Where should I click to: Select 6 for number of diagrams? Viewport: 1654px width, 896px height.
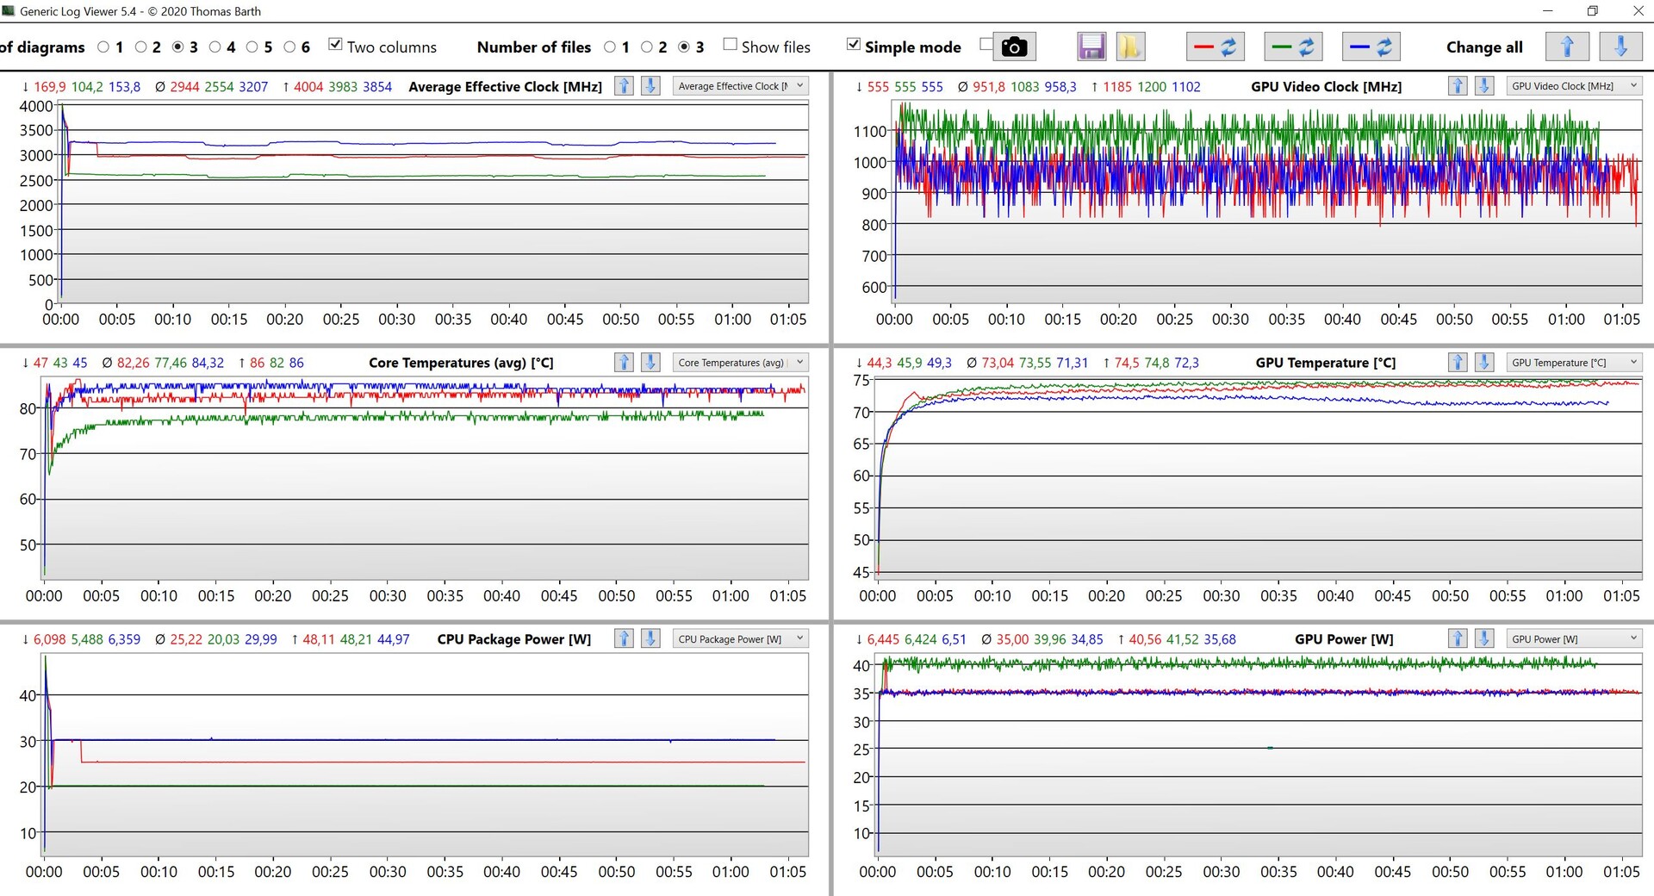pos(290,47)
